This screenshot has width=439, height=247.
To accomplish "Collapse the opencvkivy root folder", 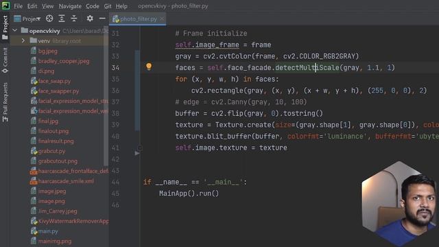I will tap(15, 30).
